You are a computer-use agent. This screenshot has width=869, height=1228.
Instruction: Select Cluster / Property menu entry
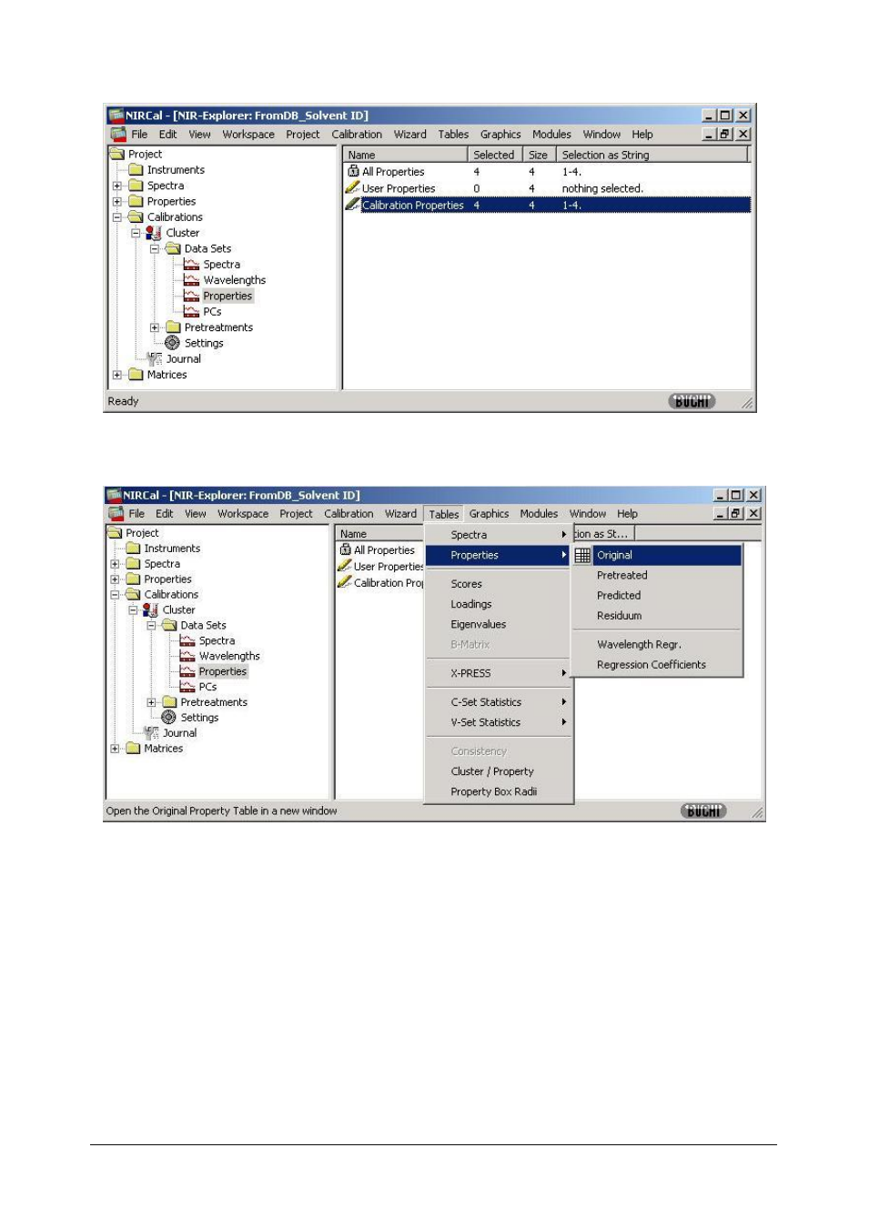(x=492, y=771)
